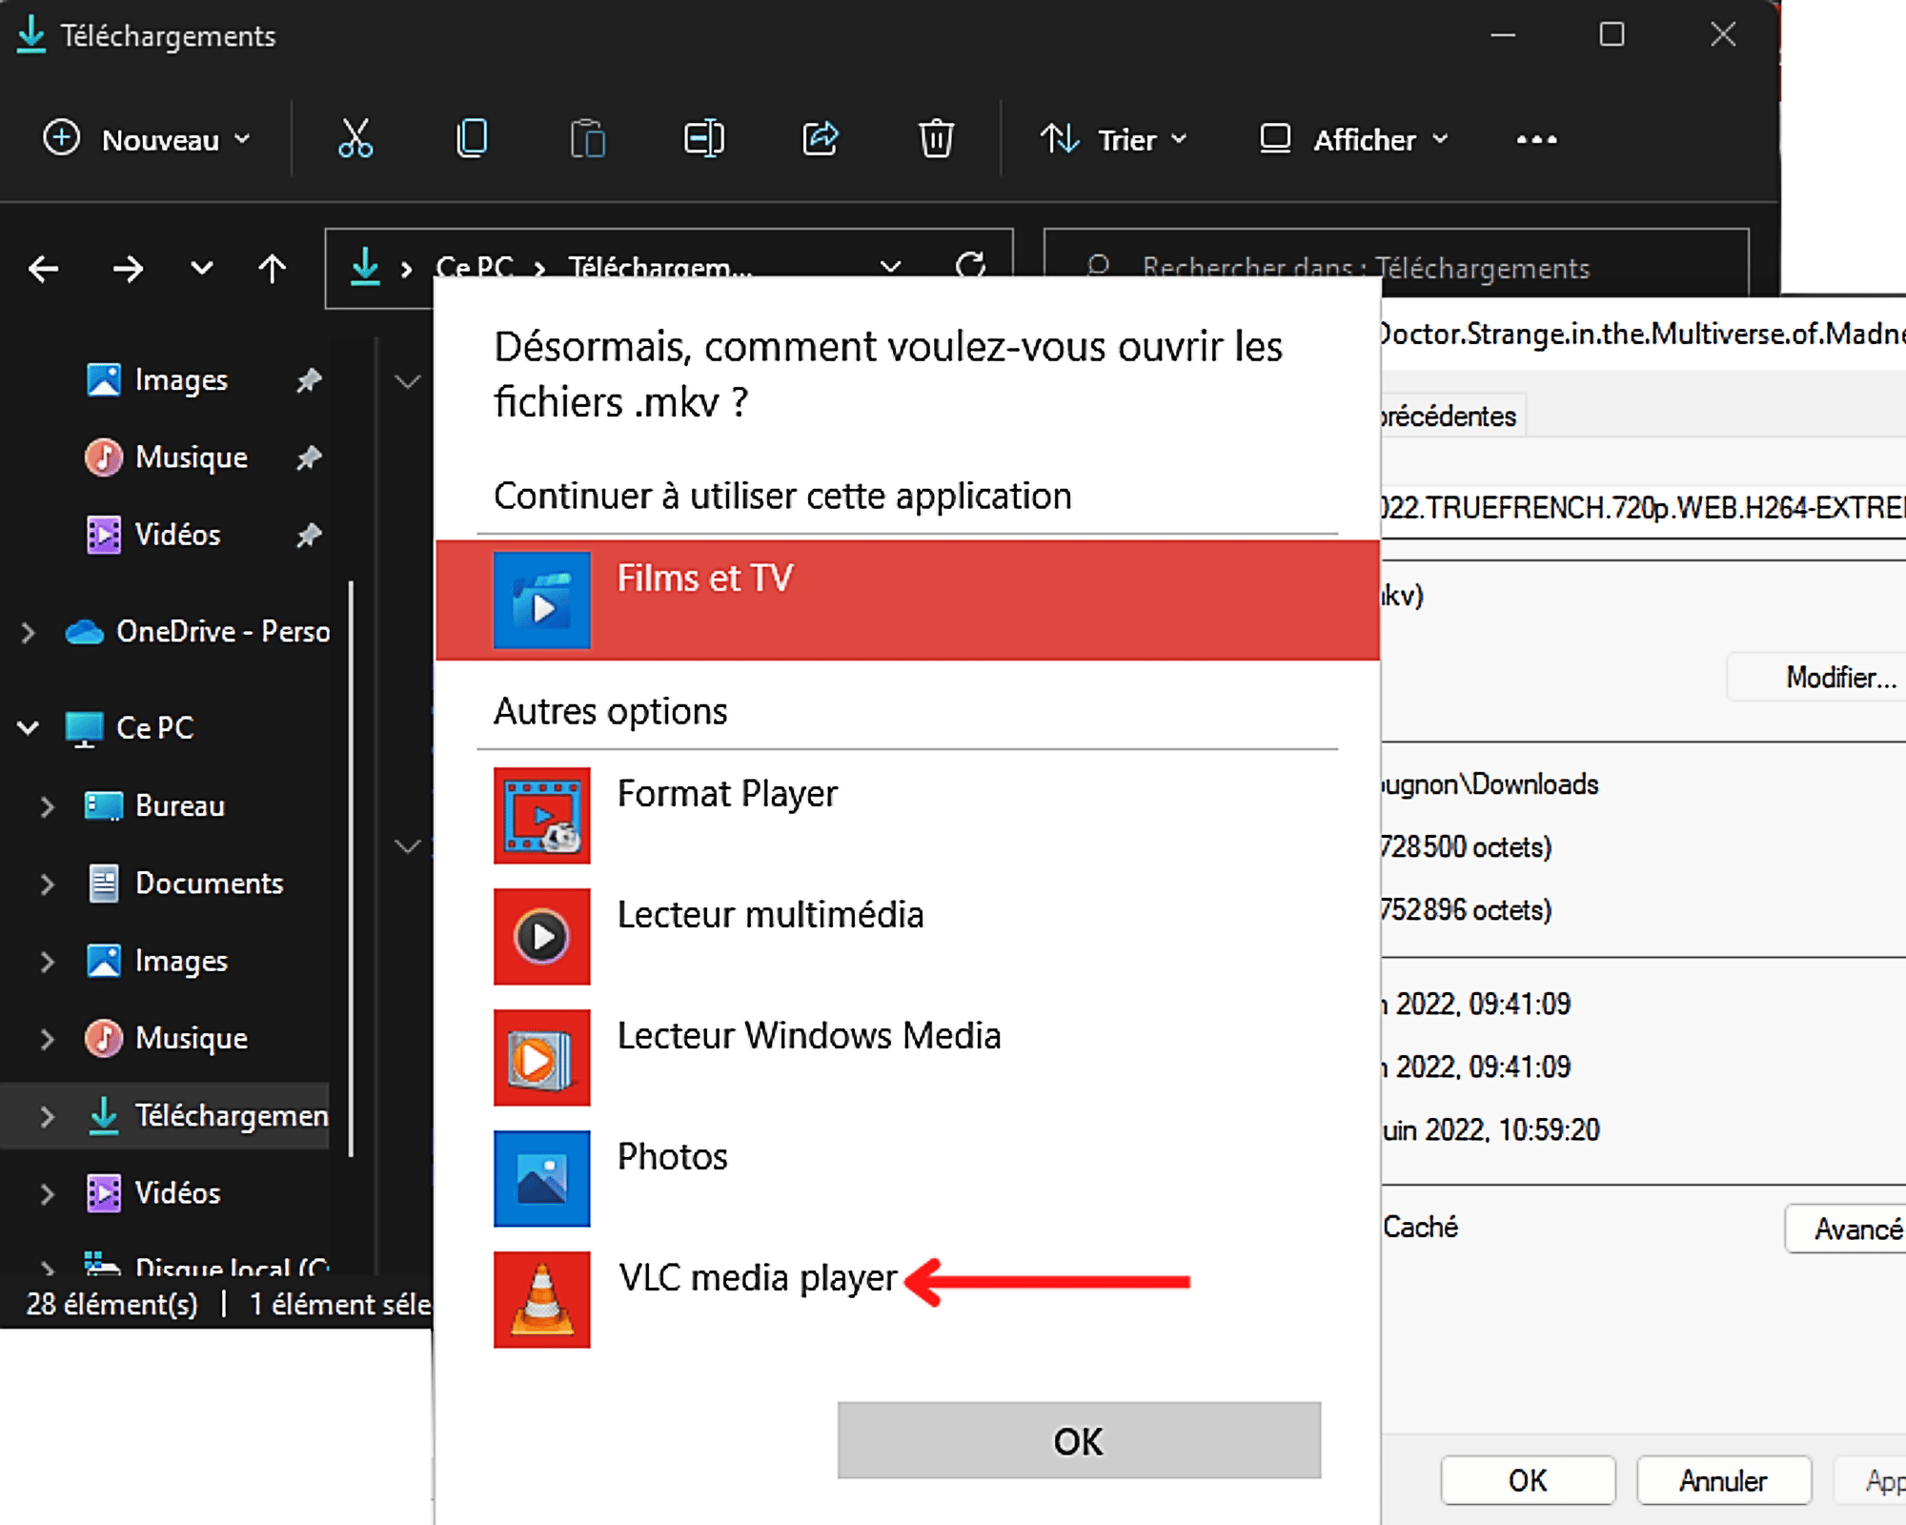Click the Copy icon in toolbar
This screenshot has width=1906, height=1525.
[472, 139]
